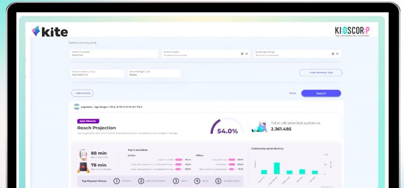Viewport: 404px width, 188px height.
Task: Open the Select Inventory Type field
Action: pyautogui.click(x=97, y=73)
